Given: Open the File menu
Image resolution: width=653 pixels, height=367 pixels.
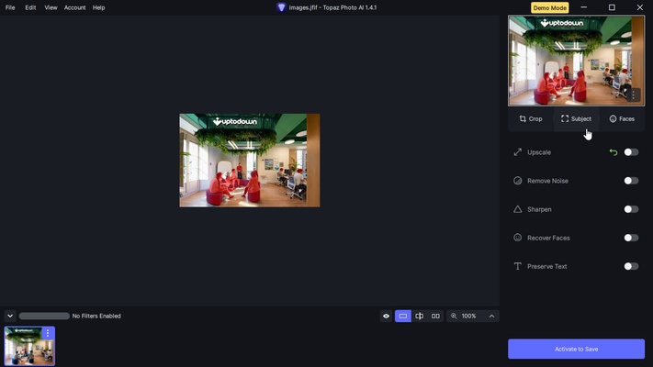Looking at the screenshot, I should (10, 7).
